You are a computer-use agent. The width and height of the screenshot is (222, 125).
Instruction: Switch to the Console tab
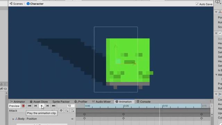143,102
